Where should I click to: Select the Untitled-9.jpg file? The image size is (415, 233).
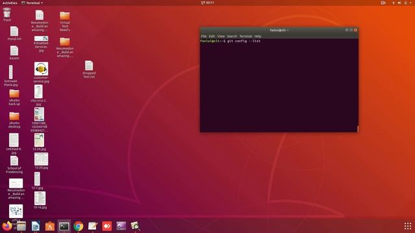coord(14,144)
